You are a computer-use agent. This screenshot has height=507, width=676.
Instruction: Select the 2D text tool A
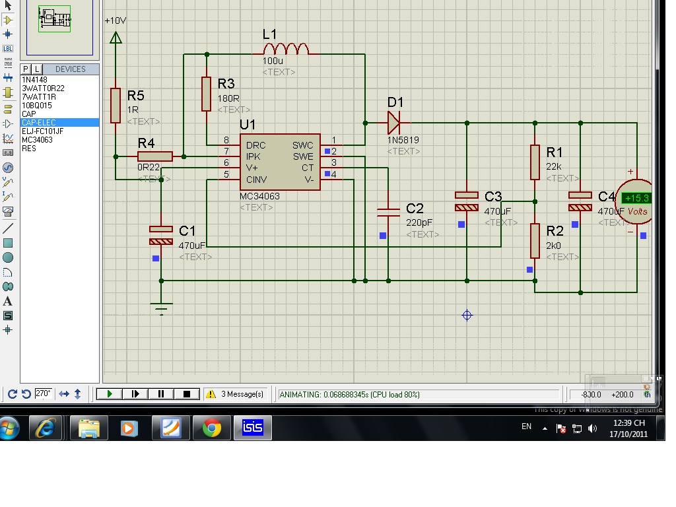[x=8, y=301]
